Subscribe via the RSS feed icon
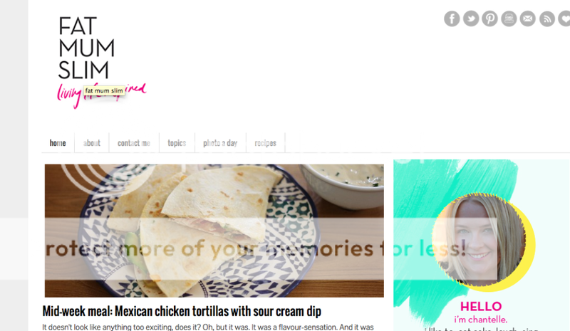The width and height of the screenshot is (570, 331). 546,19
